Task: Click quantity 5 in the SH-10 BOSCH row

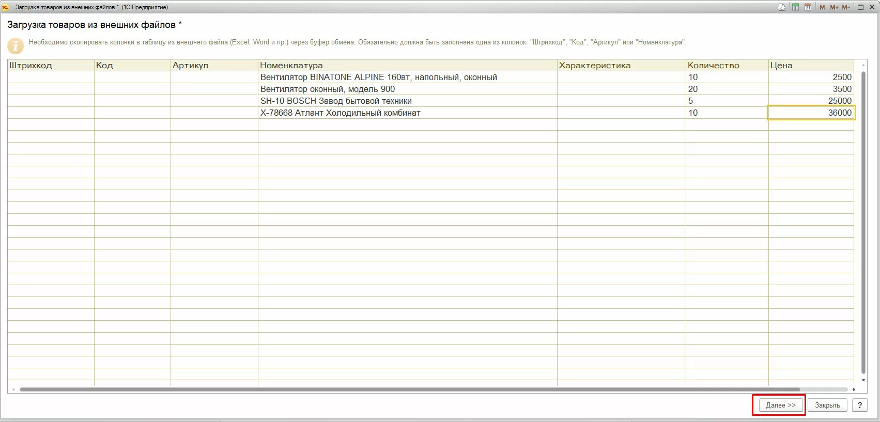Action: point(727,101)
